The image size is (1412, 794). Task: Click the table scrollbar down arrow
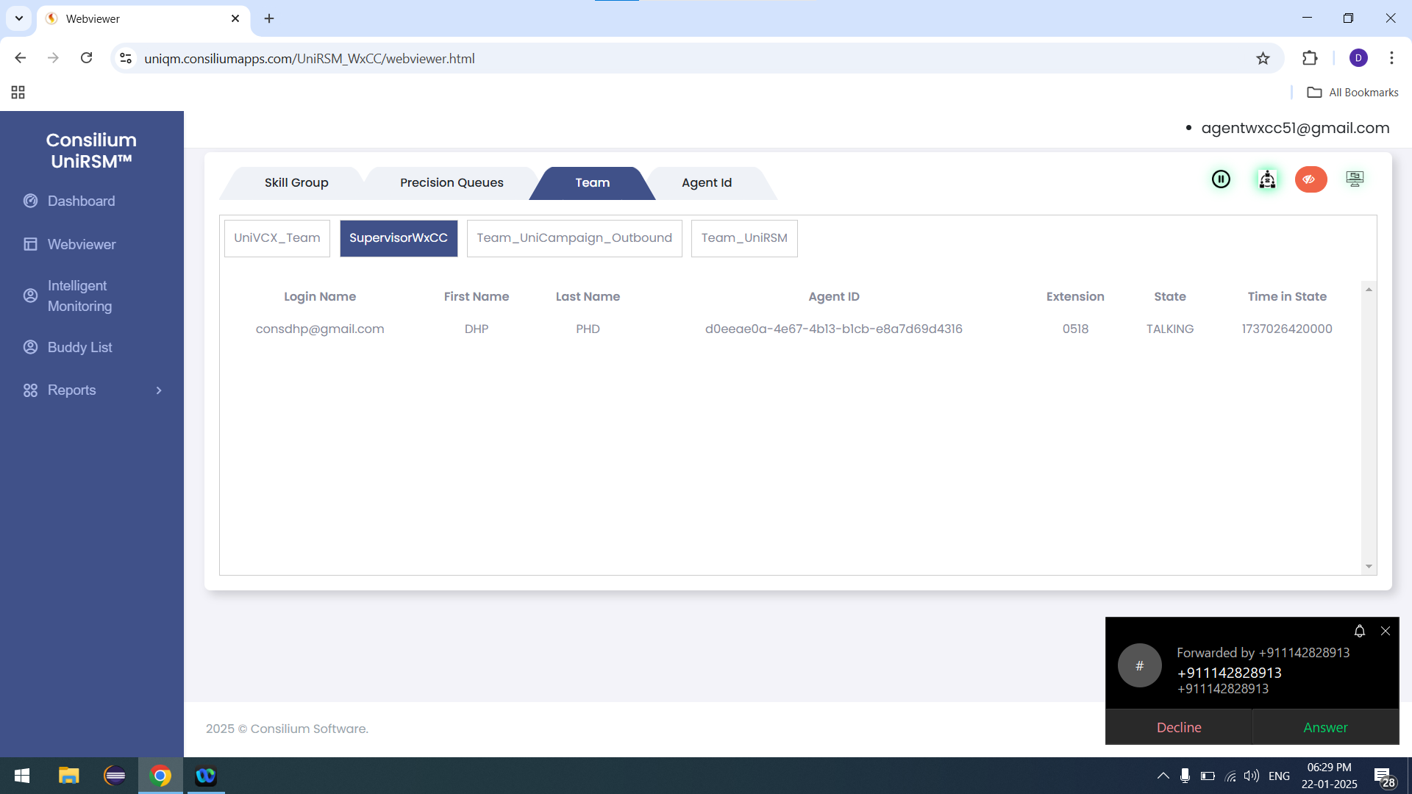coord(1369,566)
